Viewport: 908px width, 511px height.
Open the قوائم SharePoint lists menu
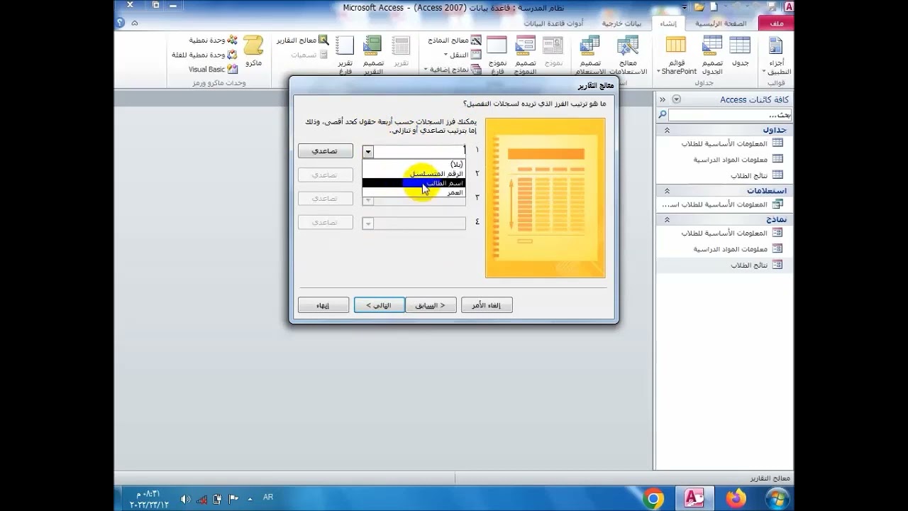click(677, 55)
